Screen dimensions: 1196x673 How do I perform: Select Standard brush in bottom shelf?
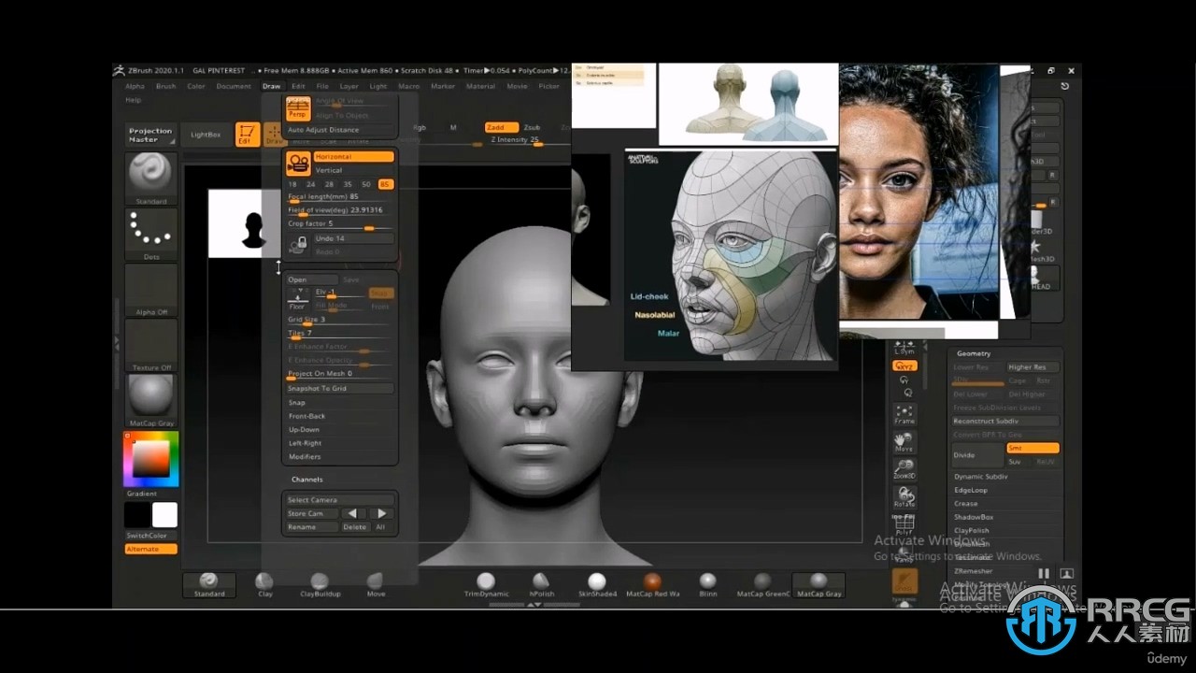(x=209, y=585)
